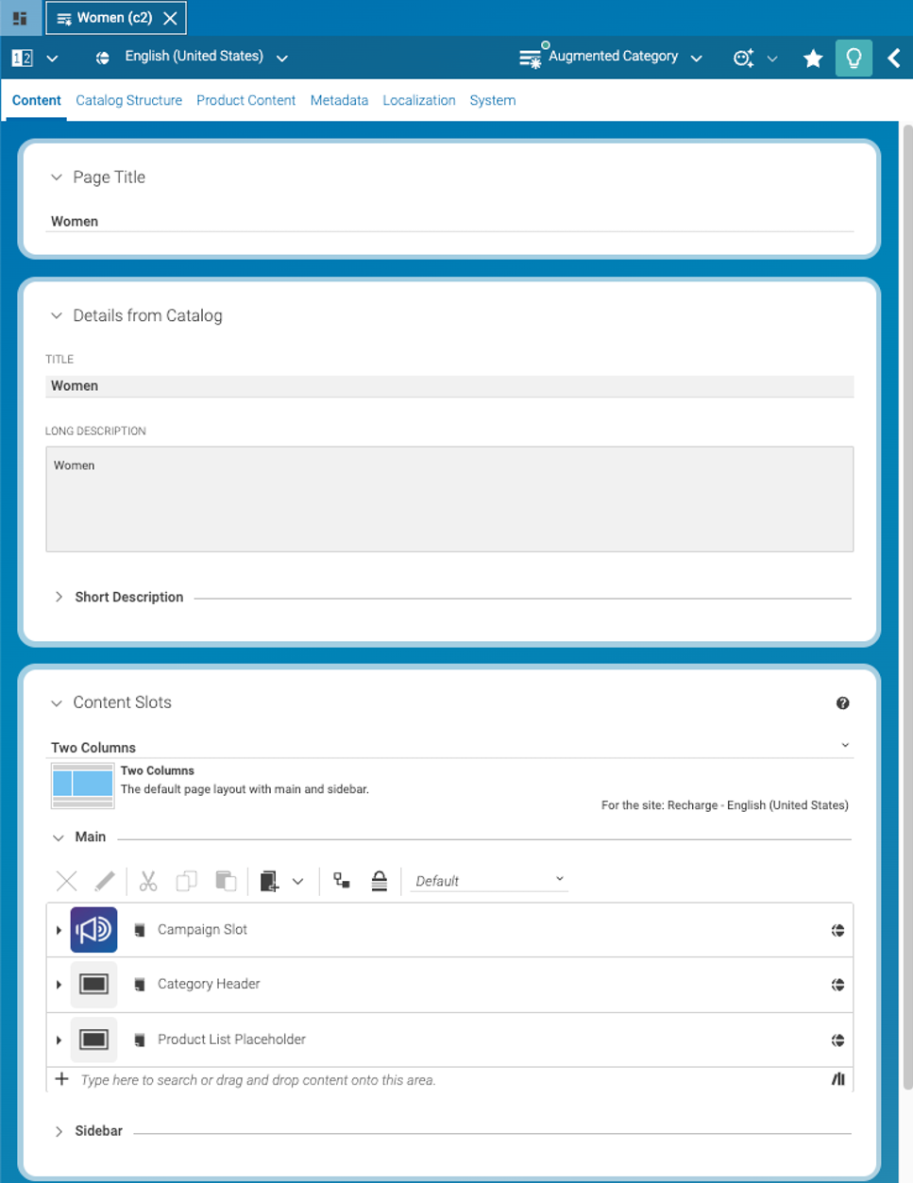This screenshot has width=913, height=1183.
Task: Open the English (United States) locale dropdown
Action: 194,58
